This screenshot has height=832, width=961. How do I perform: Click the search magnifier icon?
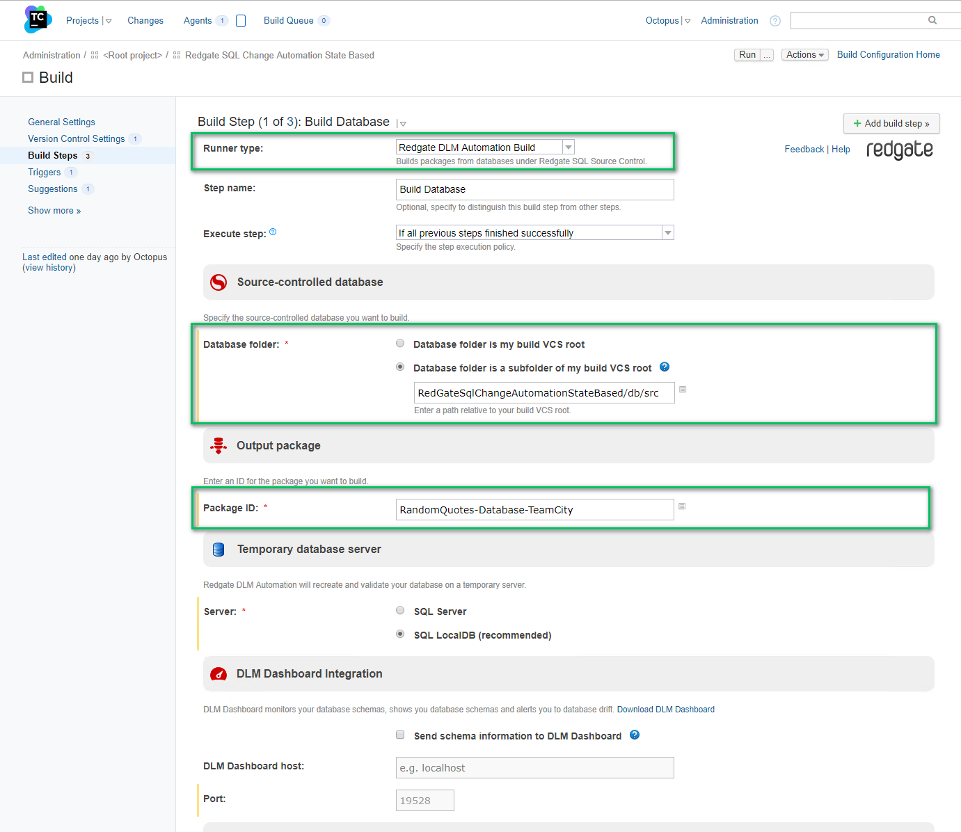tap(932, 20)
